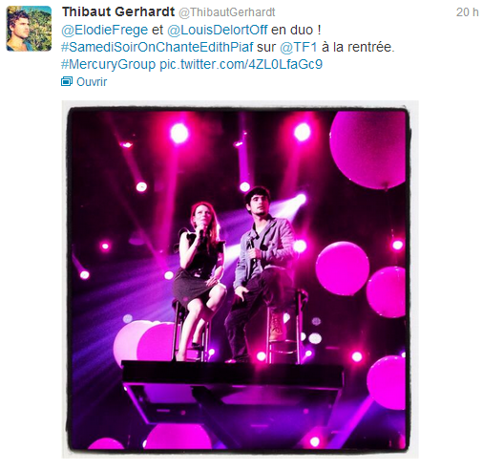Screen dimensions: 483x472
Task: Expand the tweet via Ouvrir link
Action: pos(92,82)
